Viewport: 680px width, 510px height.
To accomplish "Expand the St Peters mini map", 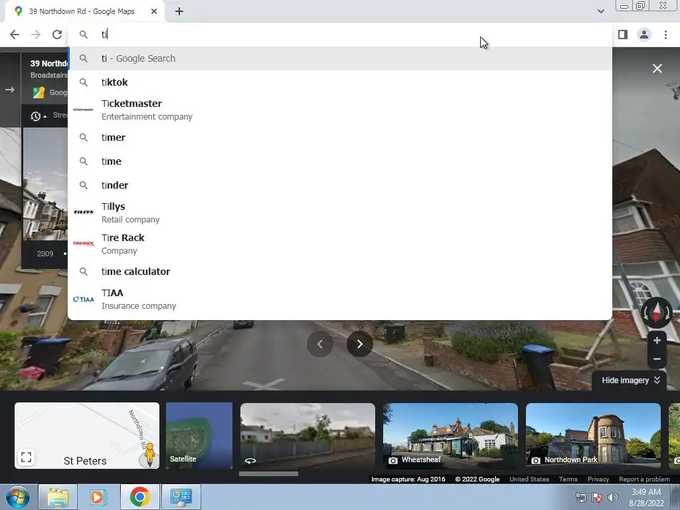I will 26,457.
